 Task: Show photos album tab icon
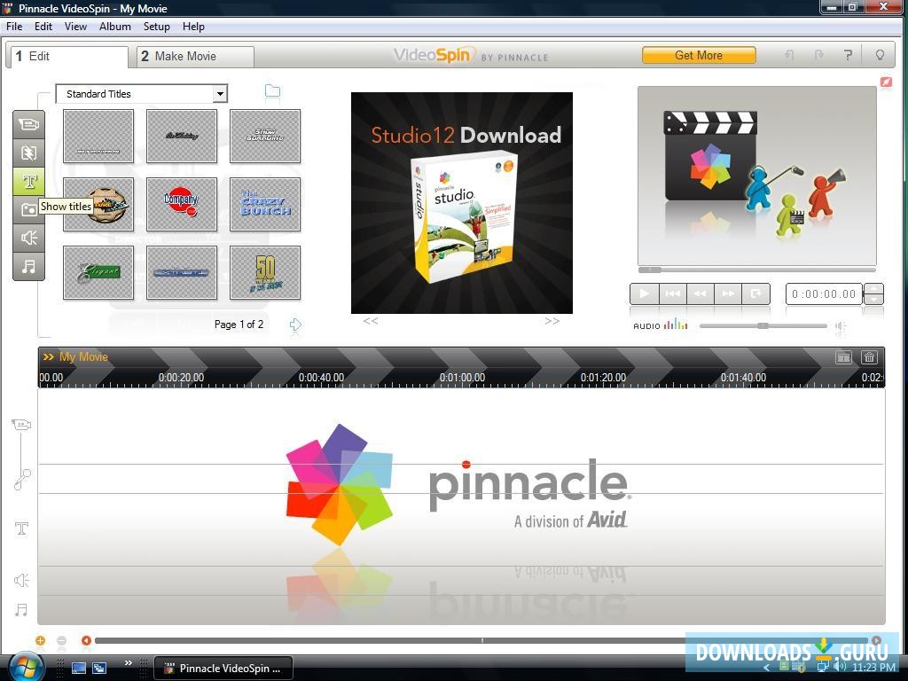28,209
